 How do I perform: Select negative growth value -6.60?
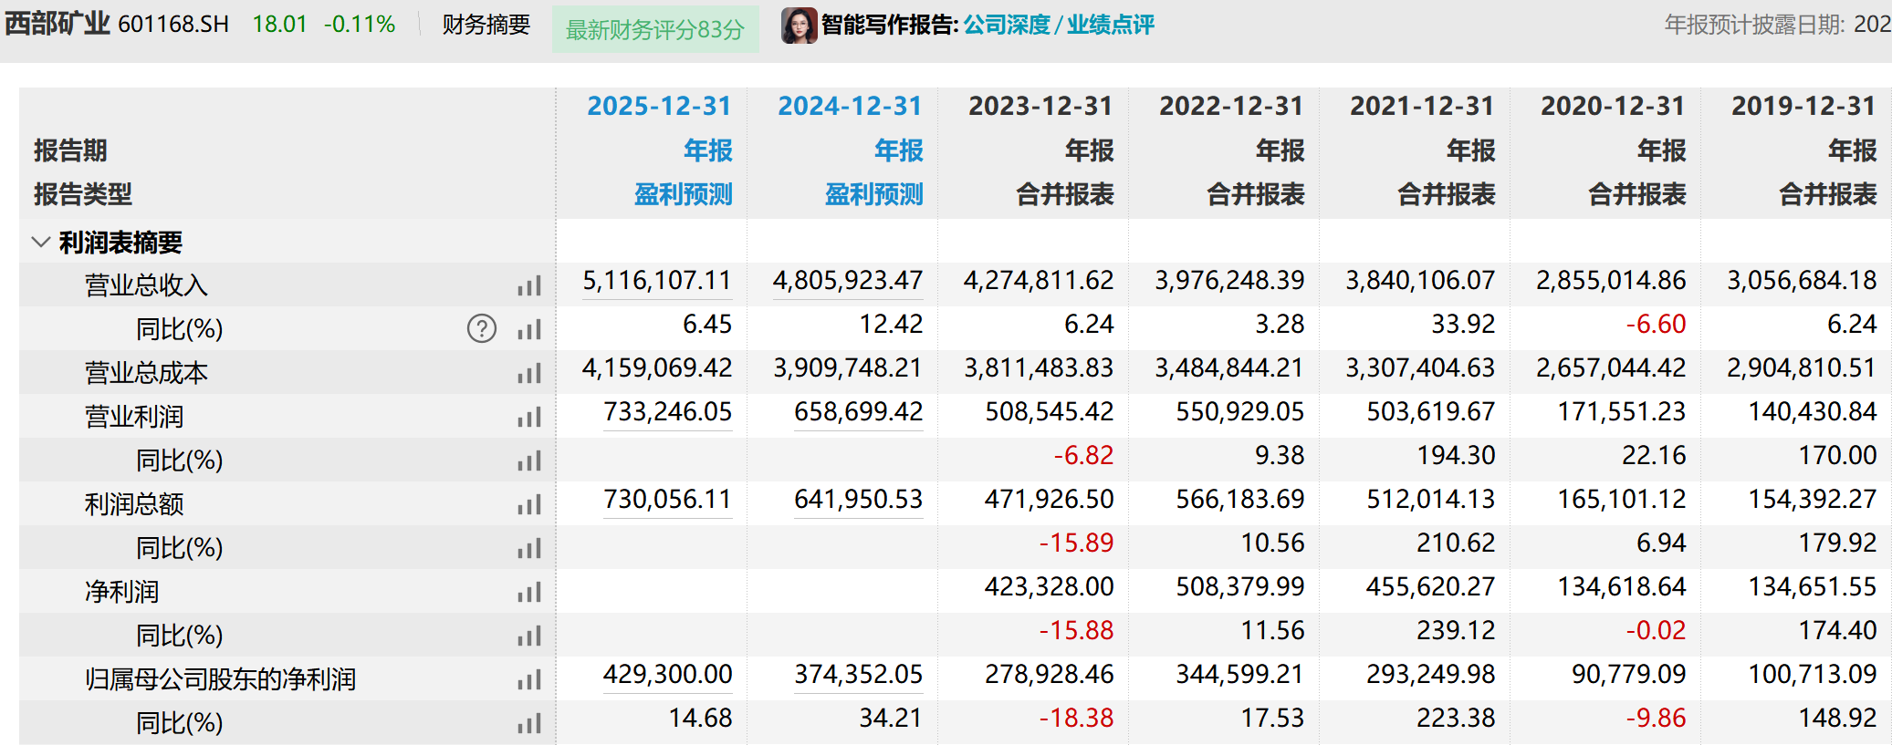pyautogui.click(x=1656, y=324)
